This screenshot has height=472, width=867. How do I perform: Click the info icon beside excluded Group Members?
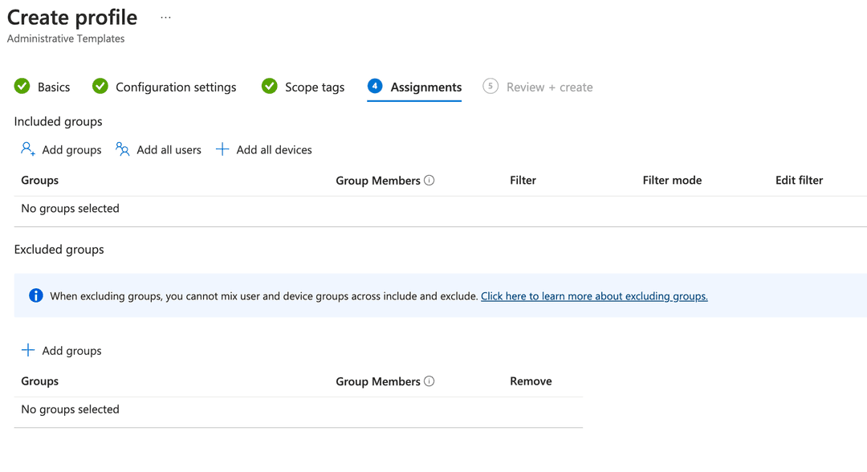(x=431, y=381)
